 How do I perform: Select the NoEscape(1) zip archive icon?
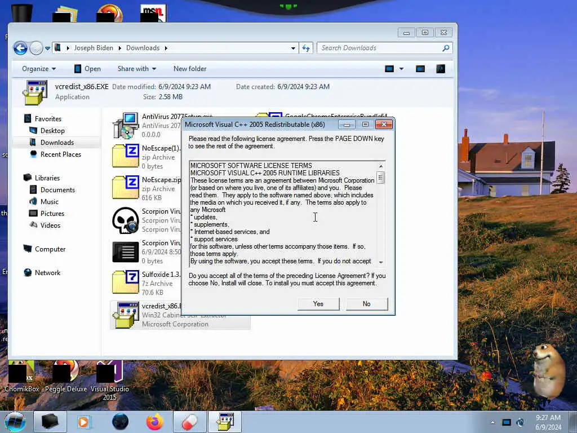tap(126, 156)
